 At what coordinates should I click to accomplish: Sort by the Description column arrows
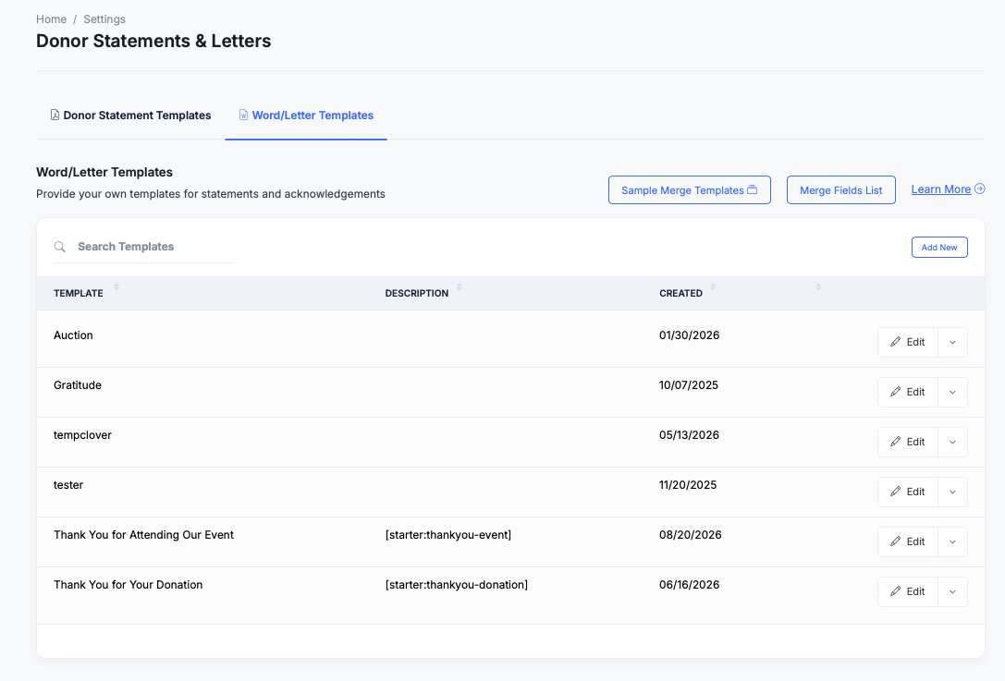(459, 287)
